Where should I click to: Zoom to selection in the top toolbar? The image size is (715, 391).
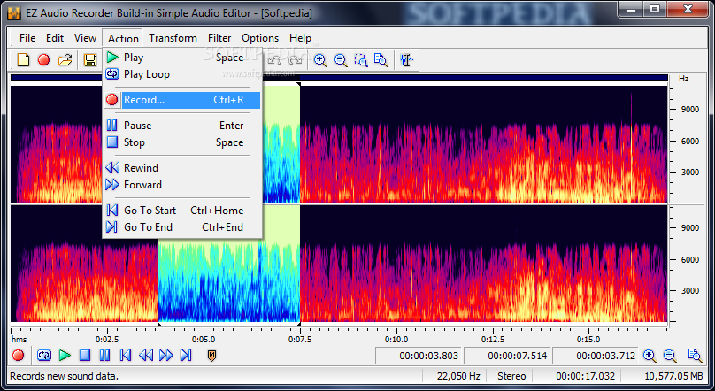tap(361, 59)
